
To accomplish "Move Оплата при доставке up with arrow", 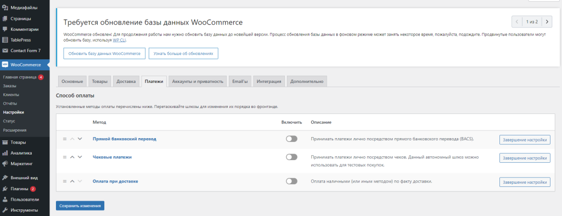I will pyautogui.click(x=72, y=181).
